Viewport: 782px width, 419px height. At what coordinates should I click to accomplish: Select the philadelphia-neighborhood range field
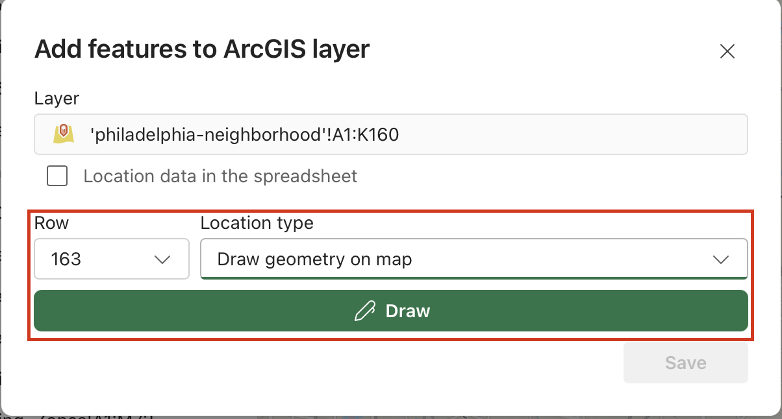[x=390, y=134]
